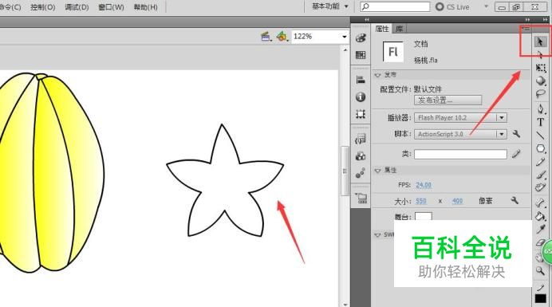
Task: Open the 基本功能 workspace dropdown
Action: pos(330,6)
